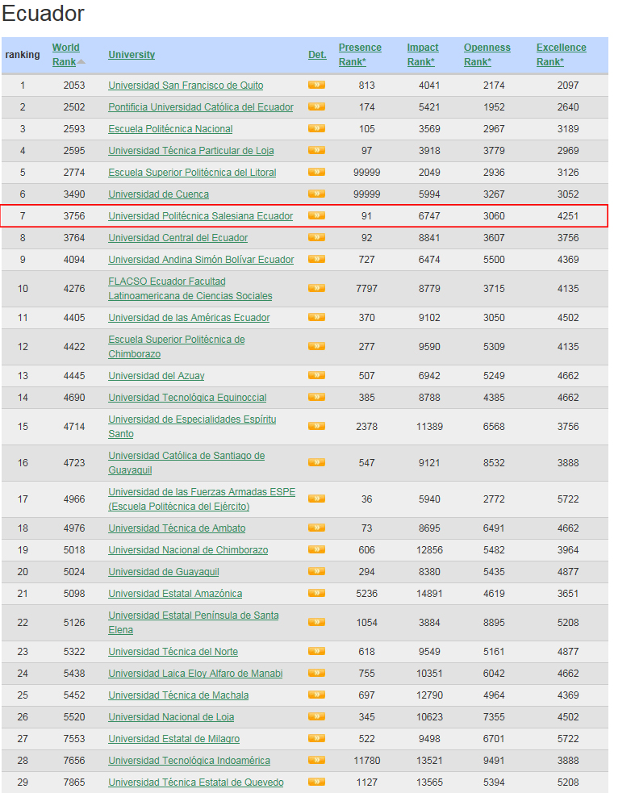Click the Det. column header

click(x=317, y=55)
